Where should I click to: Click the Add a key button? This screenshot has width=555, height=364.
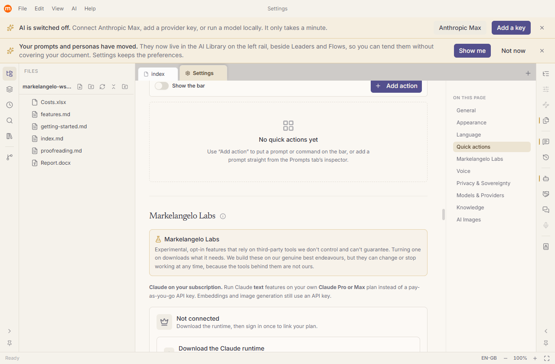pyautogui.click(x=511, y=28)
